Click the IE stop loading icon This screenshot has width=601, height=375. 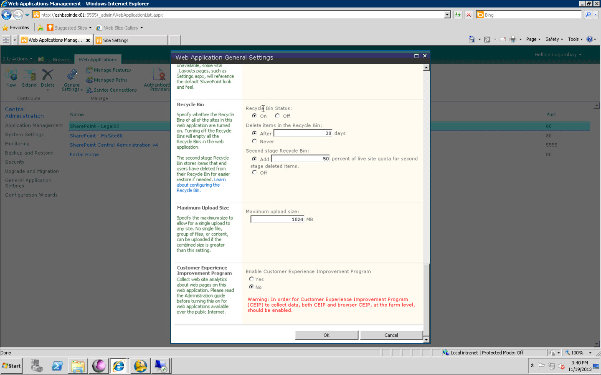469,15
